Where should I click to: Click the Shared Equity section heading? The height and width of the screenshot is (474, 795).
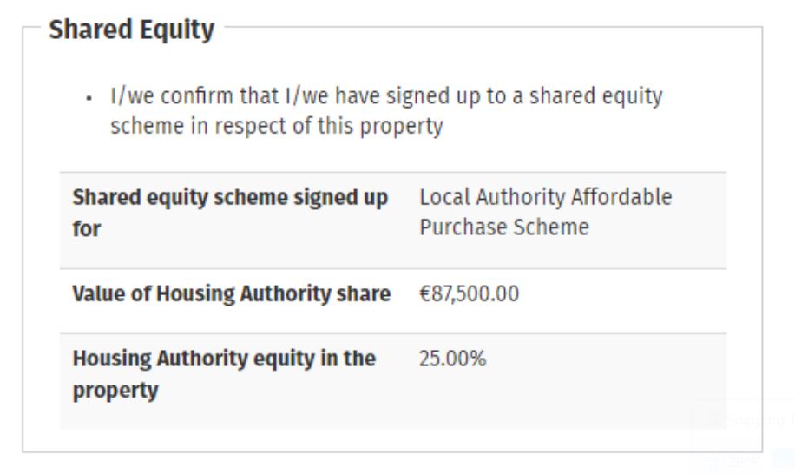tap(131, 30)
